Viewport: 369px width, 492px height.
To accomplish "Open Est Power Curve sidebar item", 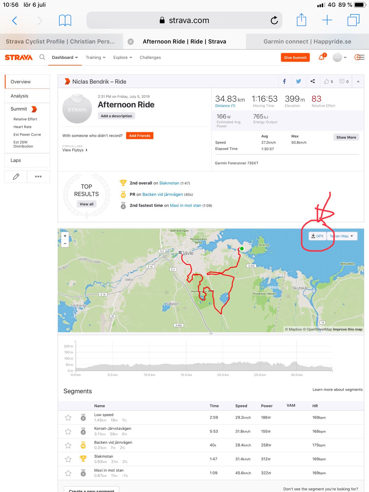I will pos(27,134).
